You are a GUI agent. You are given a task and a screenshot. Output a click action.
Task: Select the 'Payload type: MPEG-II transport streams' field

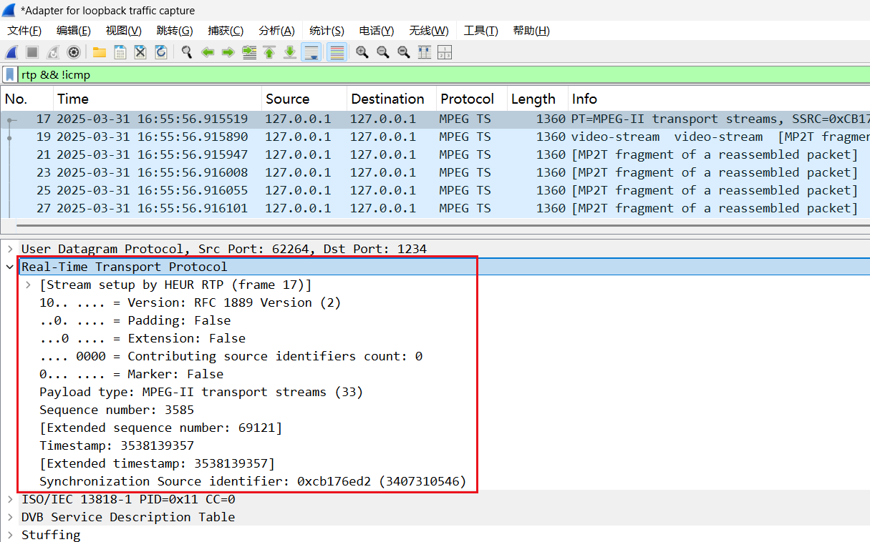coord(201,392)
